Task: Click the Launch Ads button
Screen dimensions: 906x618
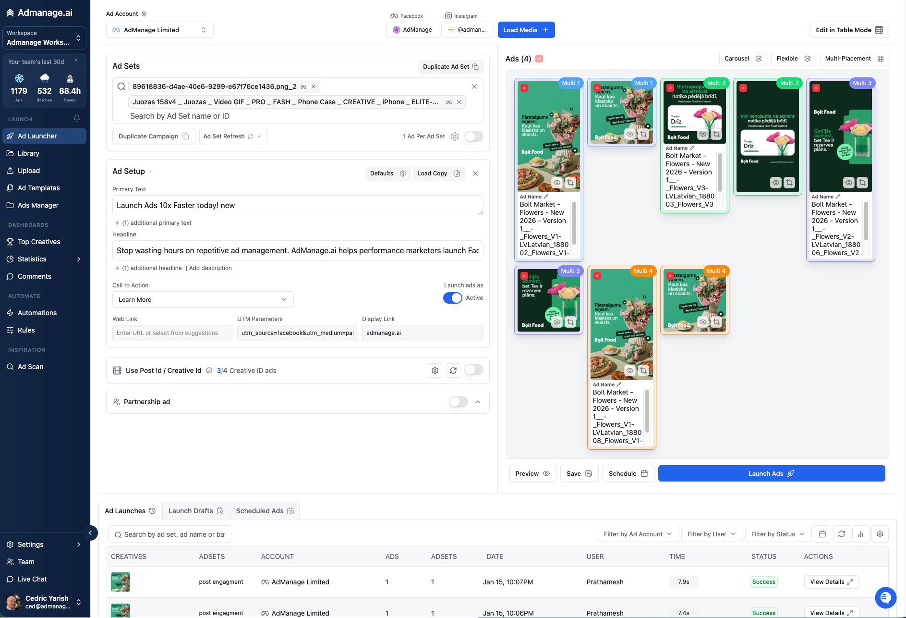Action: tap(772, 473)
